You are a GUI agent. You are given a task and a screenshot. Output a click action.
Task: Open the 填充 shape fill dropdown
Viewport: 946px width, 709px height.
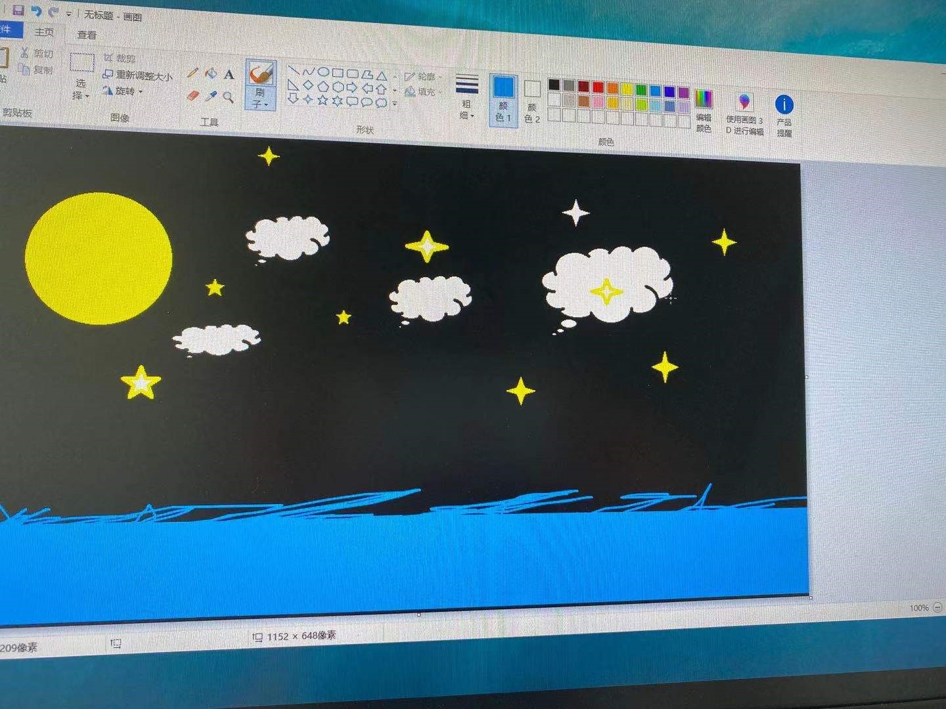click(422, 92)
